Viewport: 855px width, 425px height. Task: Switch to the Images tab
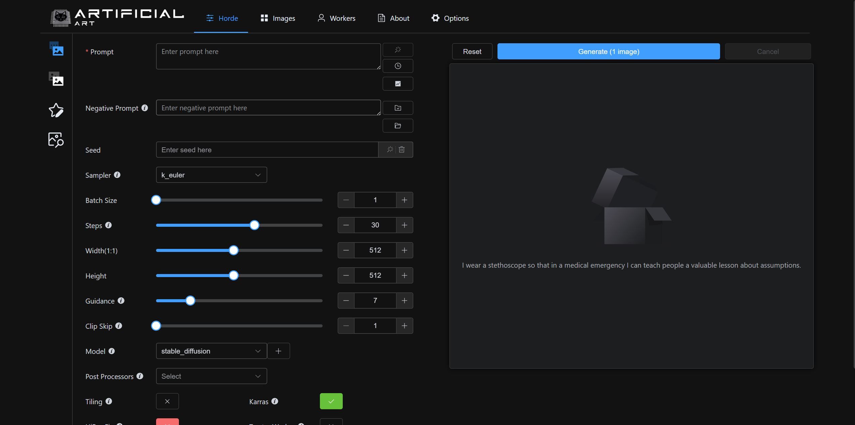point(278,18)
